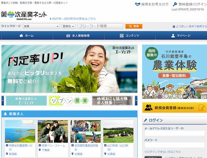Click the location pin beside 新潟県
Image resolution: width=207 pixels, height=158 pixels.
click(x=7, y=154)
